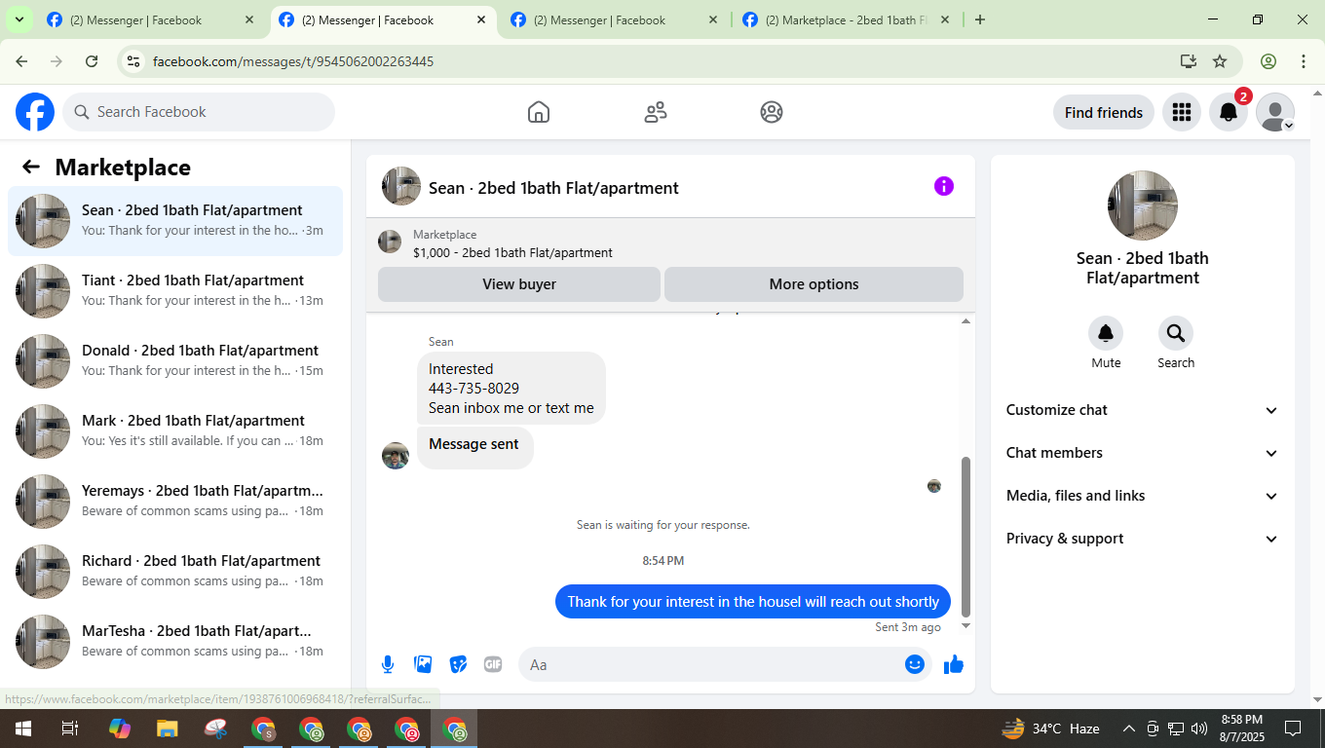Switch to the Marketplace 2bed 1bath tab
This screenshot has width=1325, height=748.
point(846,20)
